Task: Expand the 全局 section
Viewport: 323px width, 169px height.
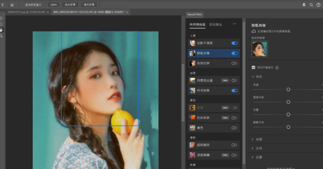Action: 253,148
